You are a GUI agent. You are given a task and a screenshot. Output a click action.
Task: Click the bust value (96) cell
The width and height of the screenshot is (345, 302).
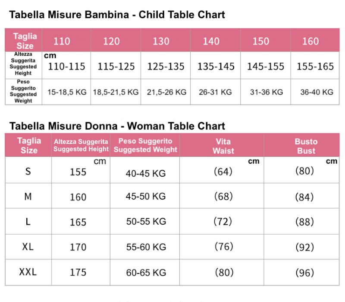304,273
